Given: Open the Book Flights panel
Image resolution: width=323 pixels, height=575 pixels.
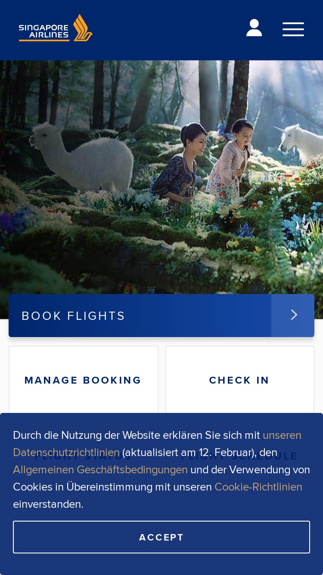Looking at the screenshot, I should [x=140, y=316].
